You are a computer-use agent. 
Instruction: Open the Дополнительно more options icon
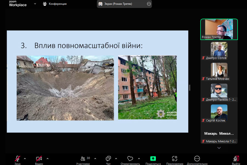click(x=197, y=159)
